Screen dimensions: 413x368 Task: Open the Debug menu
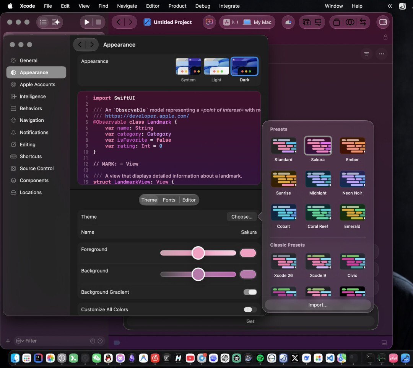203,6
